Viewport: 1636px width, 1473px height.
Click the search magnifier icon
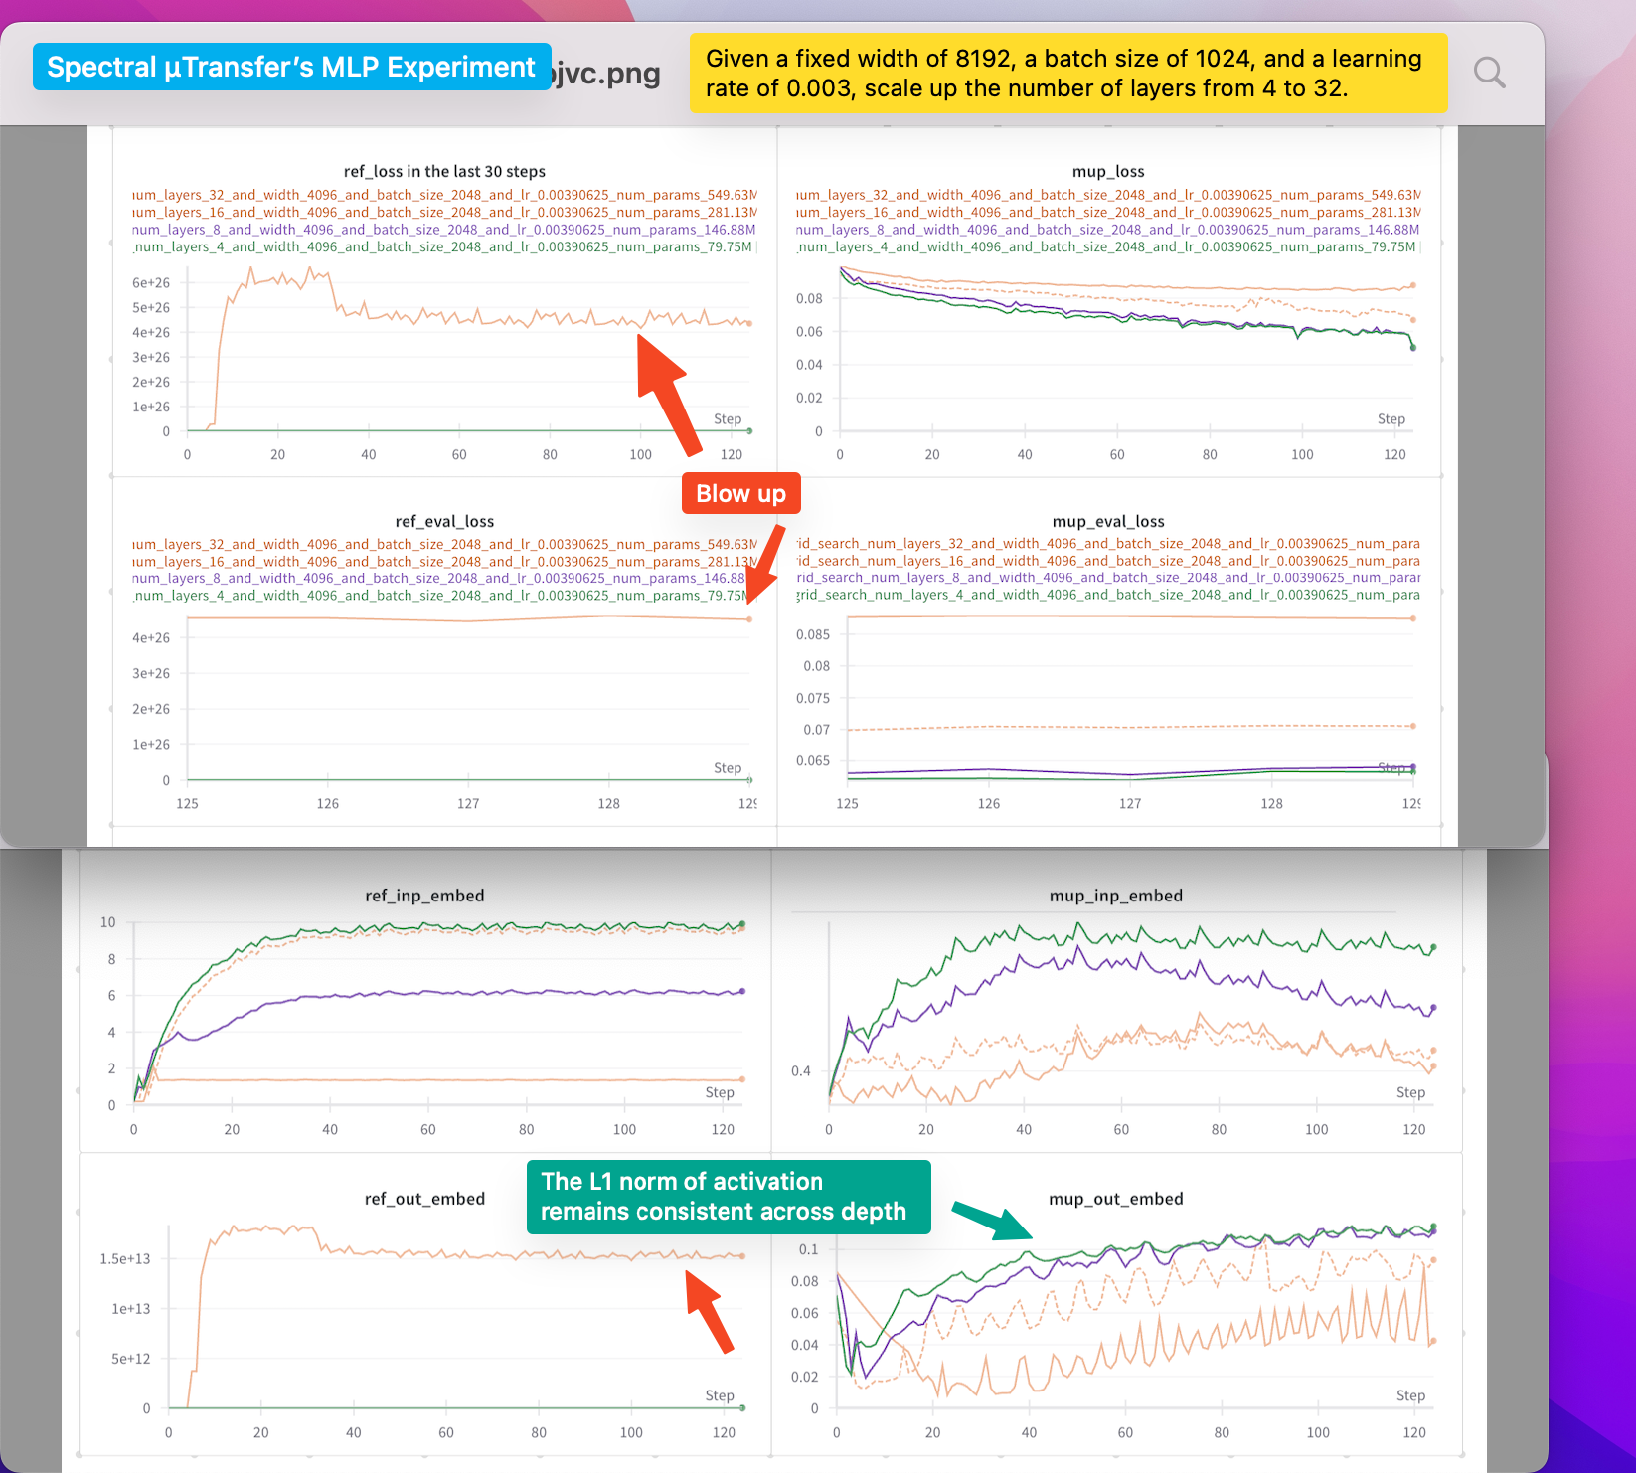click(1488, 72)
